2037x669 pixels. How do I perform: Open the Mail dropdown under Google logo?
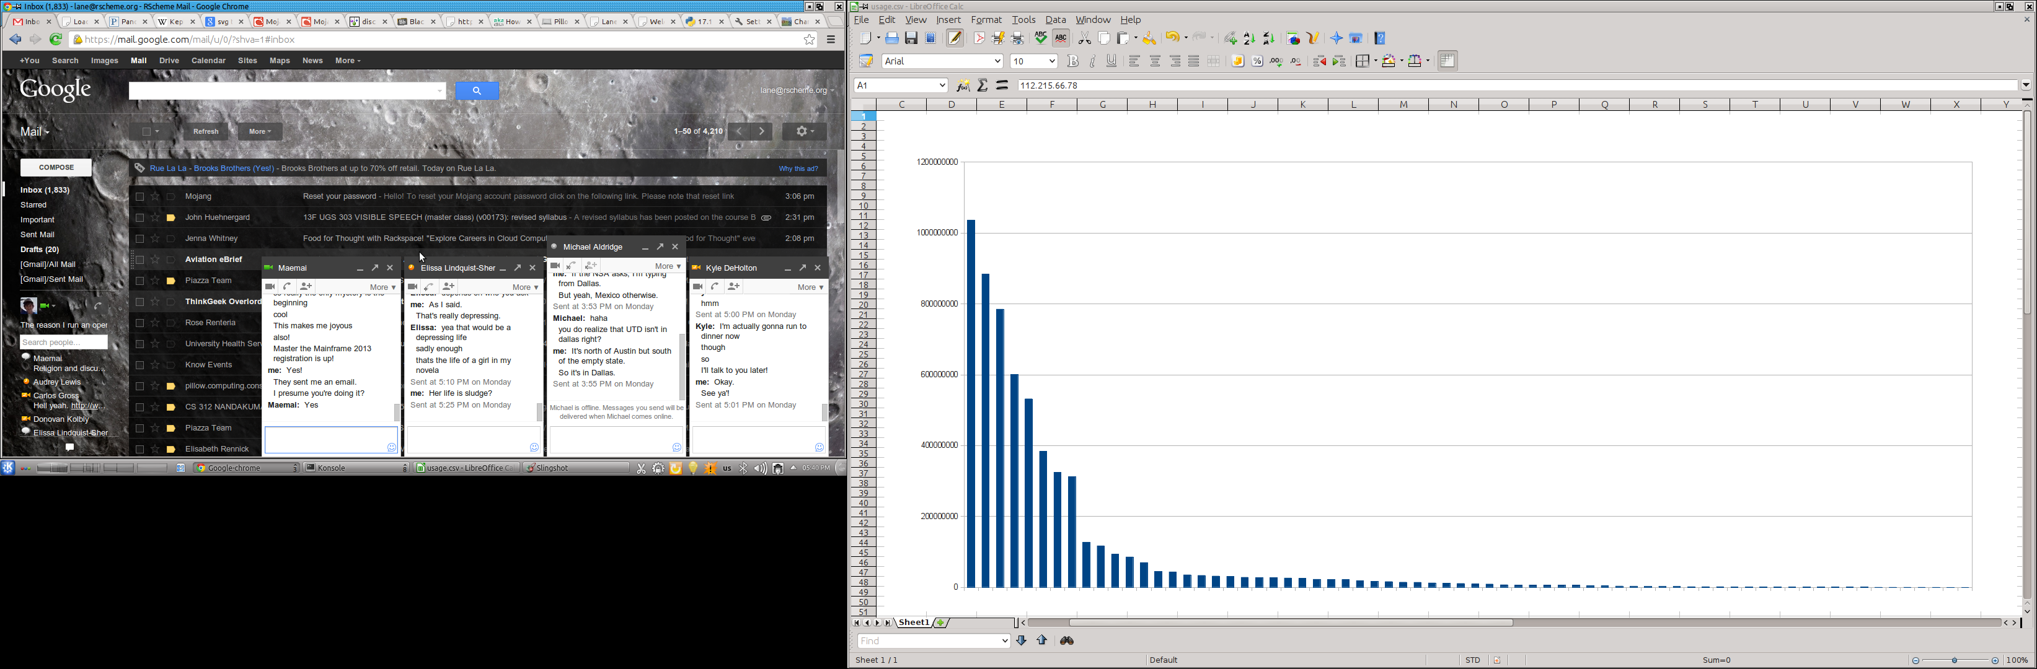(x=35, y=132)
